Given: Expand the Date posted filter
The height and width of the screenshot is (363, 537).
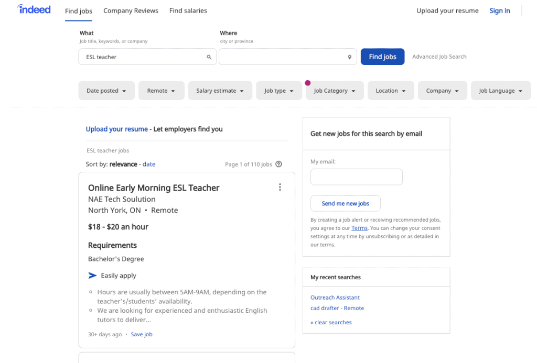Looking at the screenshot, I should point(106,91).
